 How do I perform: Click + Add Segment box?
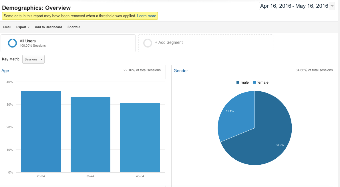pos(206,43)
